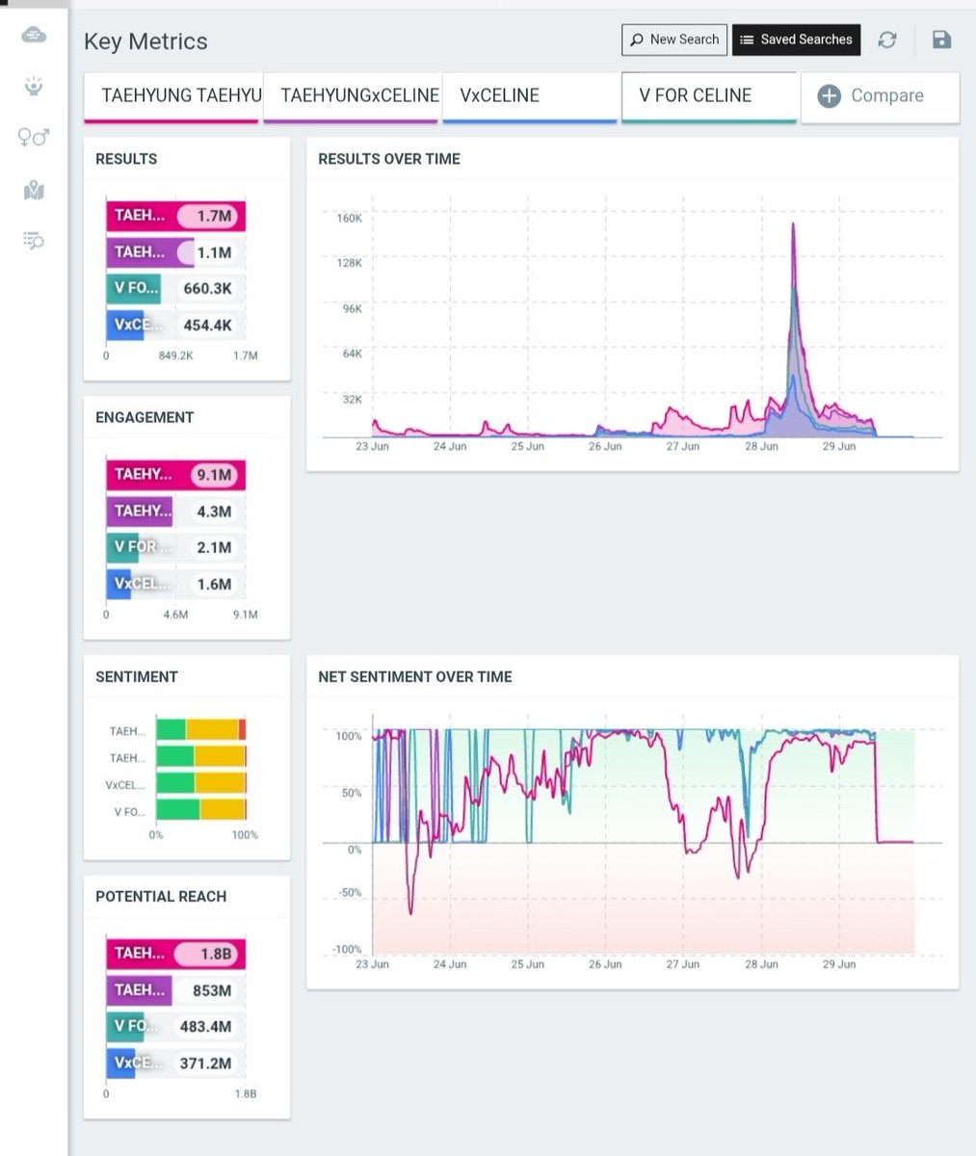Click the 9.1M engagement bar
This screenshot has height=1156, width=976.
coord(175,475)
